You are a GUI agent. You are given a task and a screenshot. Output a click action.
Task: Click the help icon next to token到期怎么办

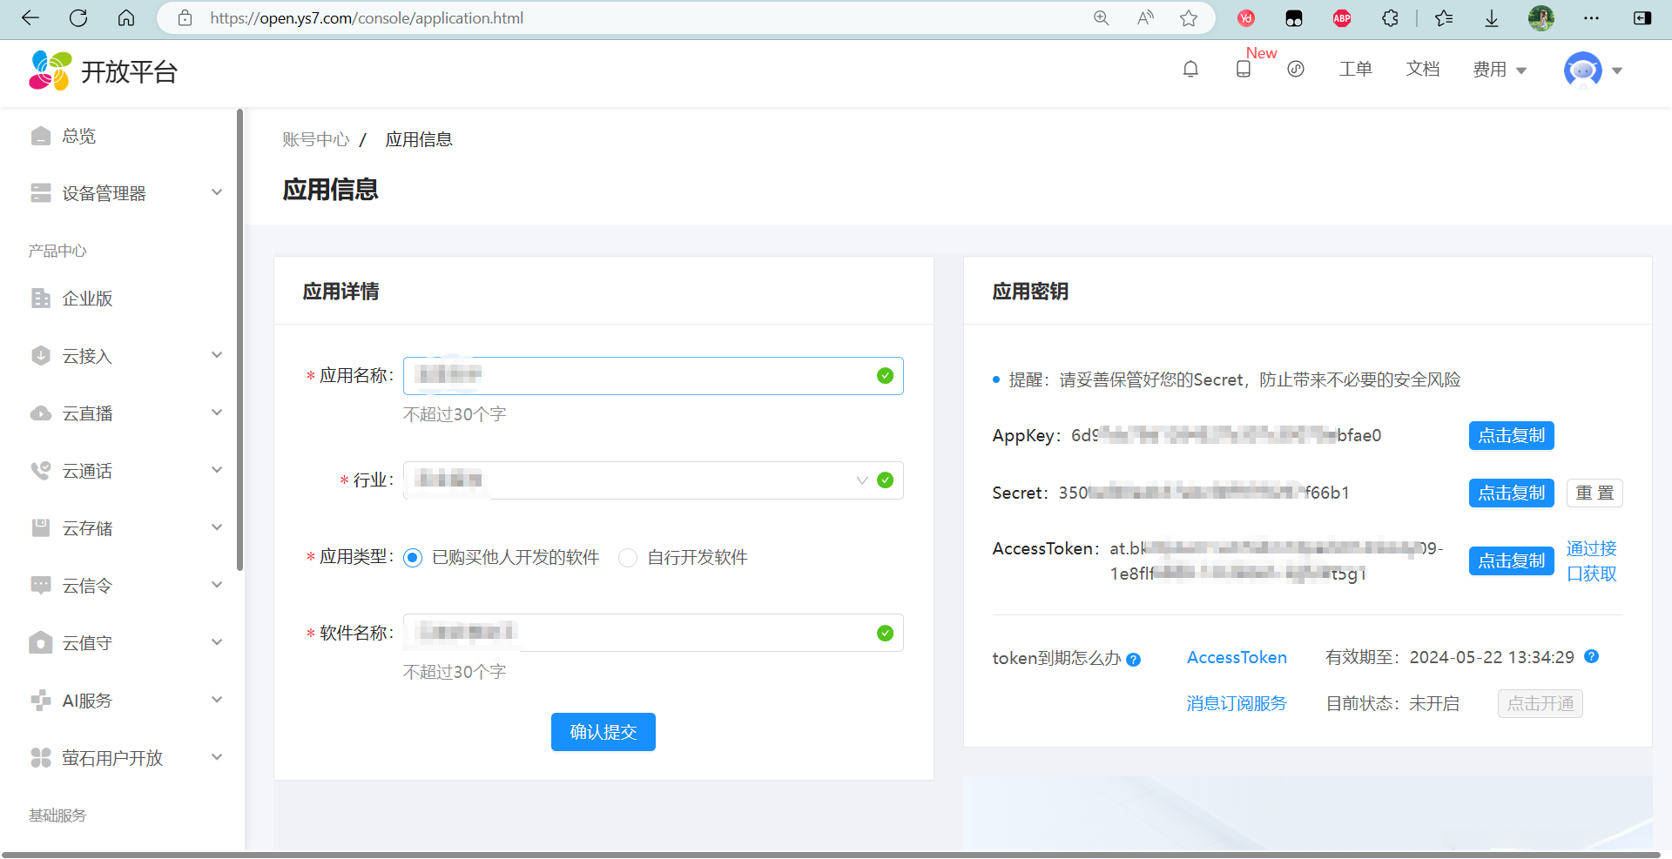[x=1133, y=660]
